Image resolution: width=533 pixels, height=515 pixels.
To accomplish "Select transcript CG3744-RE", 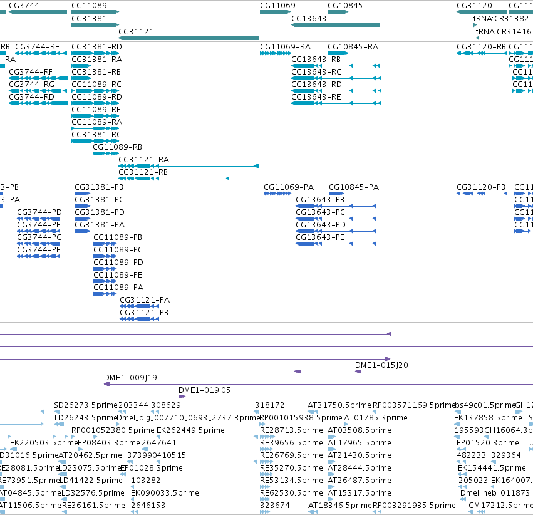I will pyautogui.click(x=41, y=53).
